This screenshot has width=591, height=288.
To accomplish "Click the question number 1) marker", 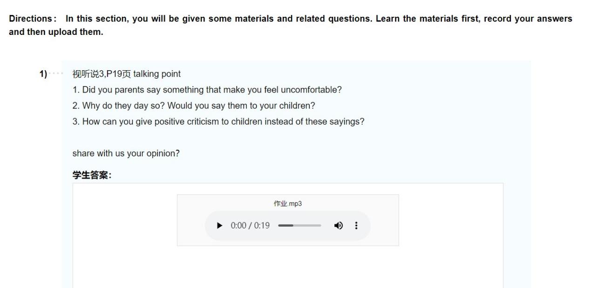I will coord(43,74).
